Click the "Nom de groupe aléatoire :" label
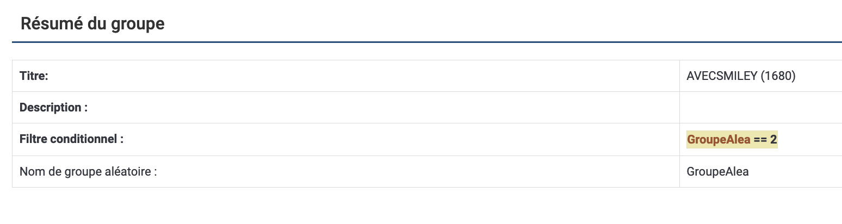The width and height of the screenshot is (842, 224). (x=88, y=172)
